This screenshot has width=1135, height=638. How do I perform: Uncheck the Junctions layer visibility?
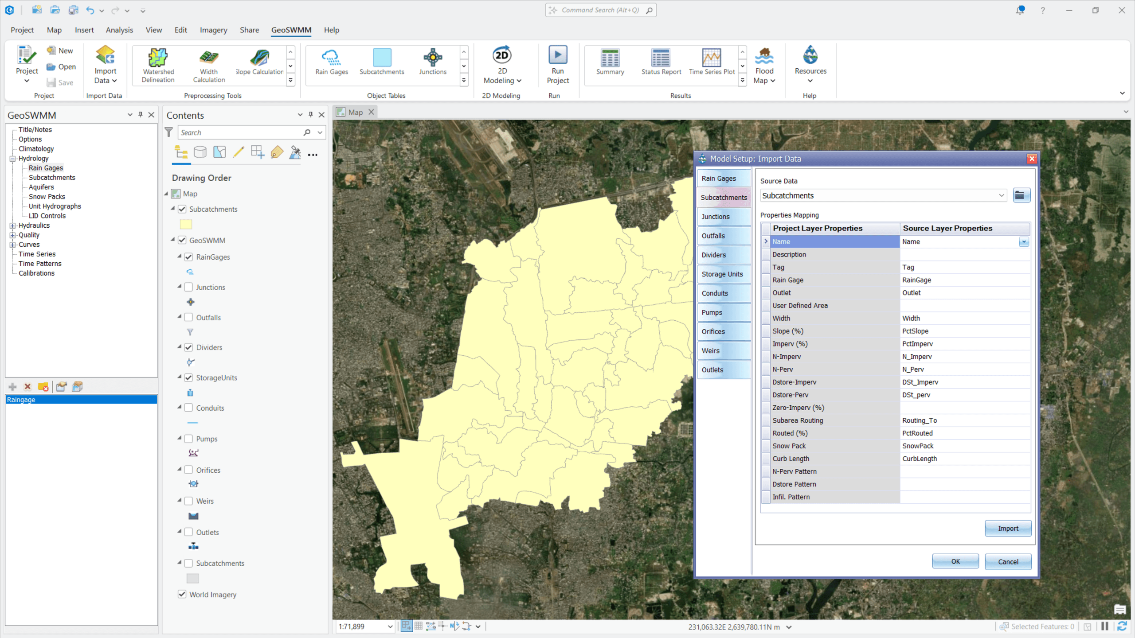pyautogui.click(x=188, y=287)
